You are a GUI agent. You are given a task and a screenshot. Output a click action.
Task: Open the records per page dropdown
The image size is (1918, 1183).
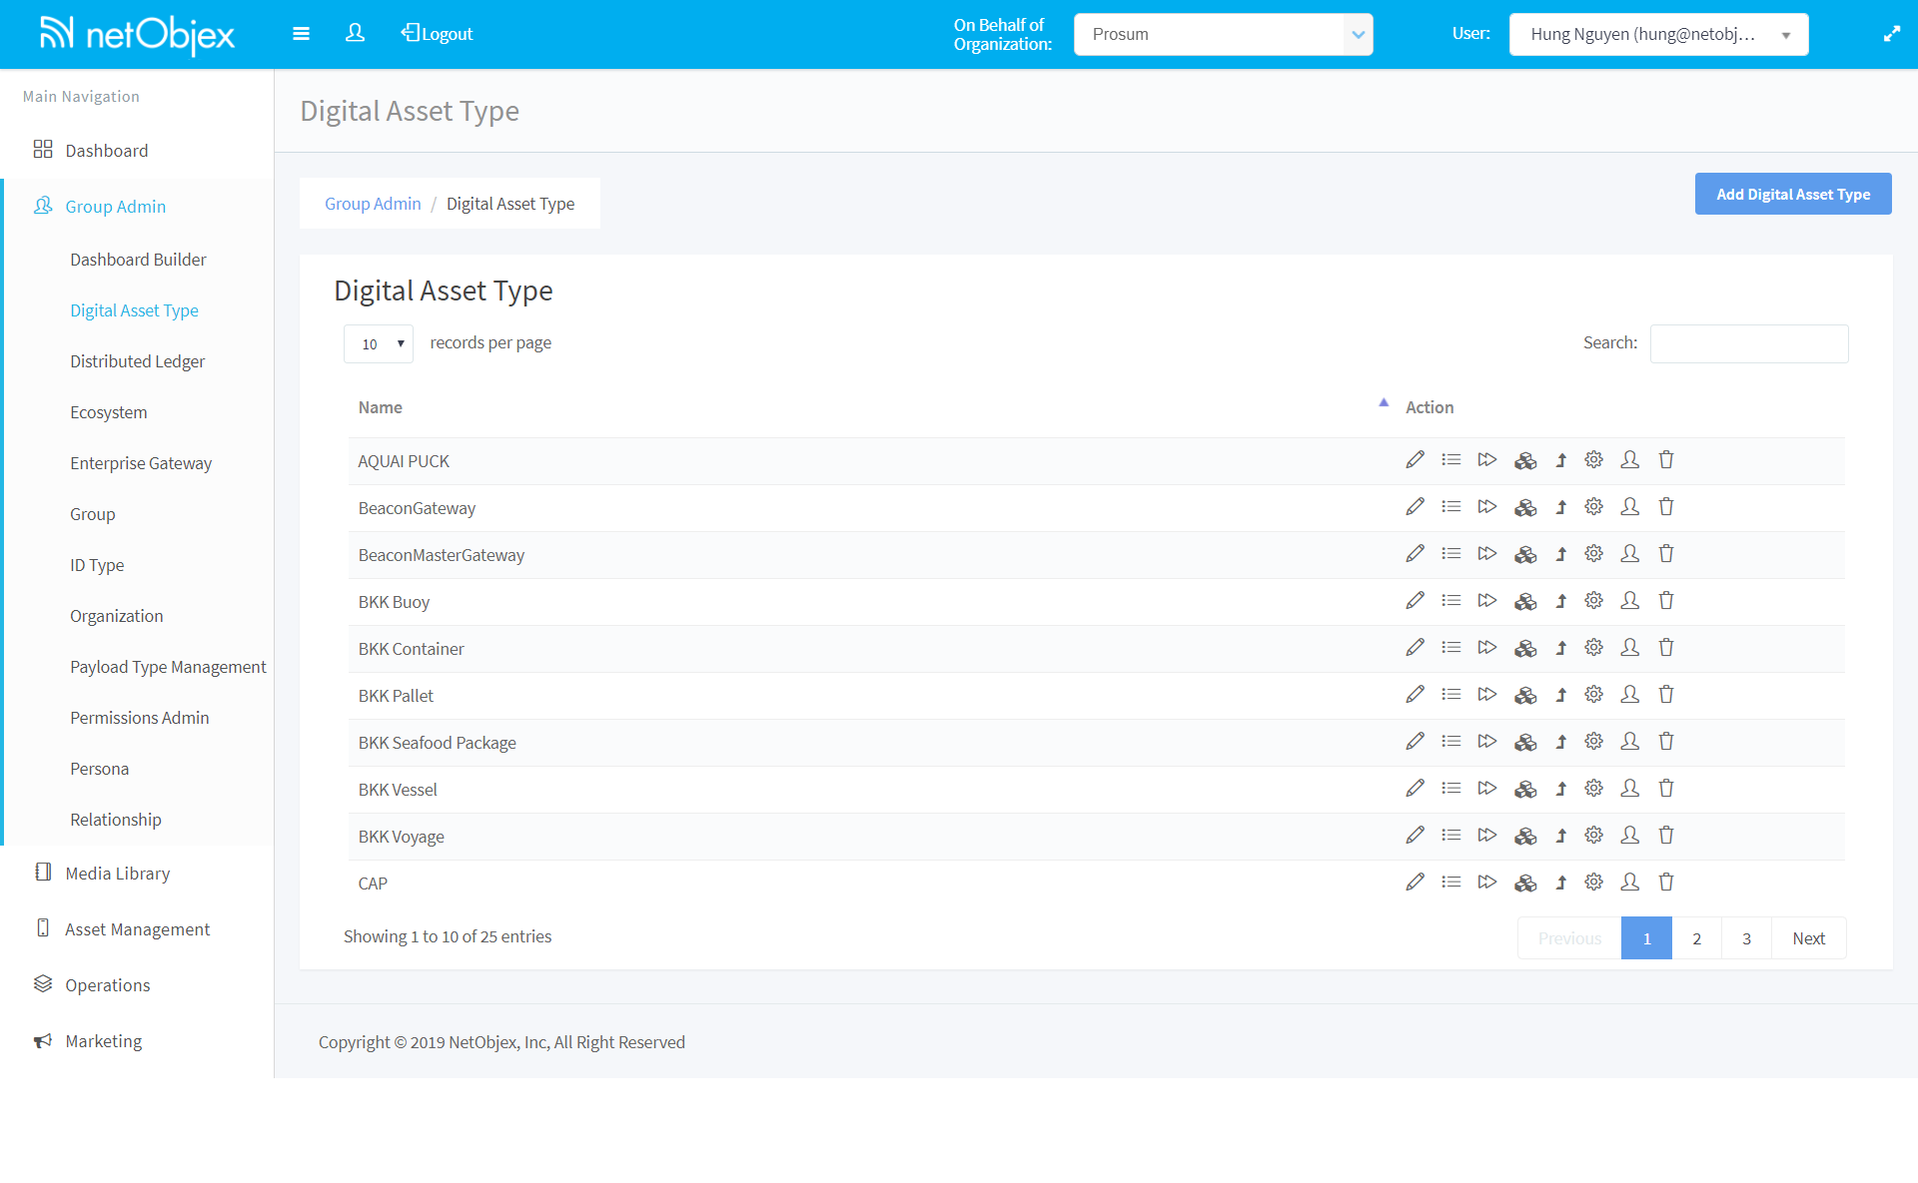click(x=379, y=343)
